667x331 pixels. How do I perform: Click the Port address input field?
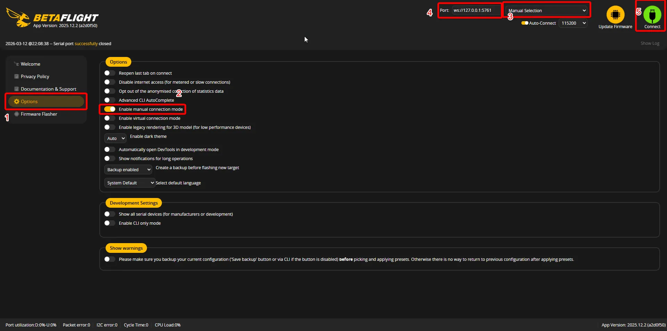pos(476,10)
